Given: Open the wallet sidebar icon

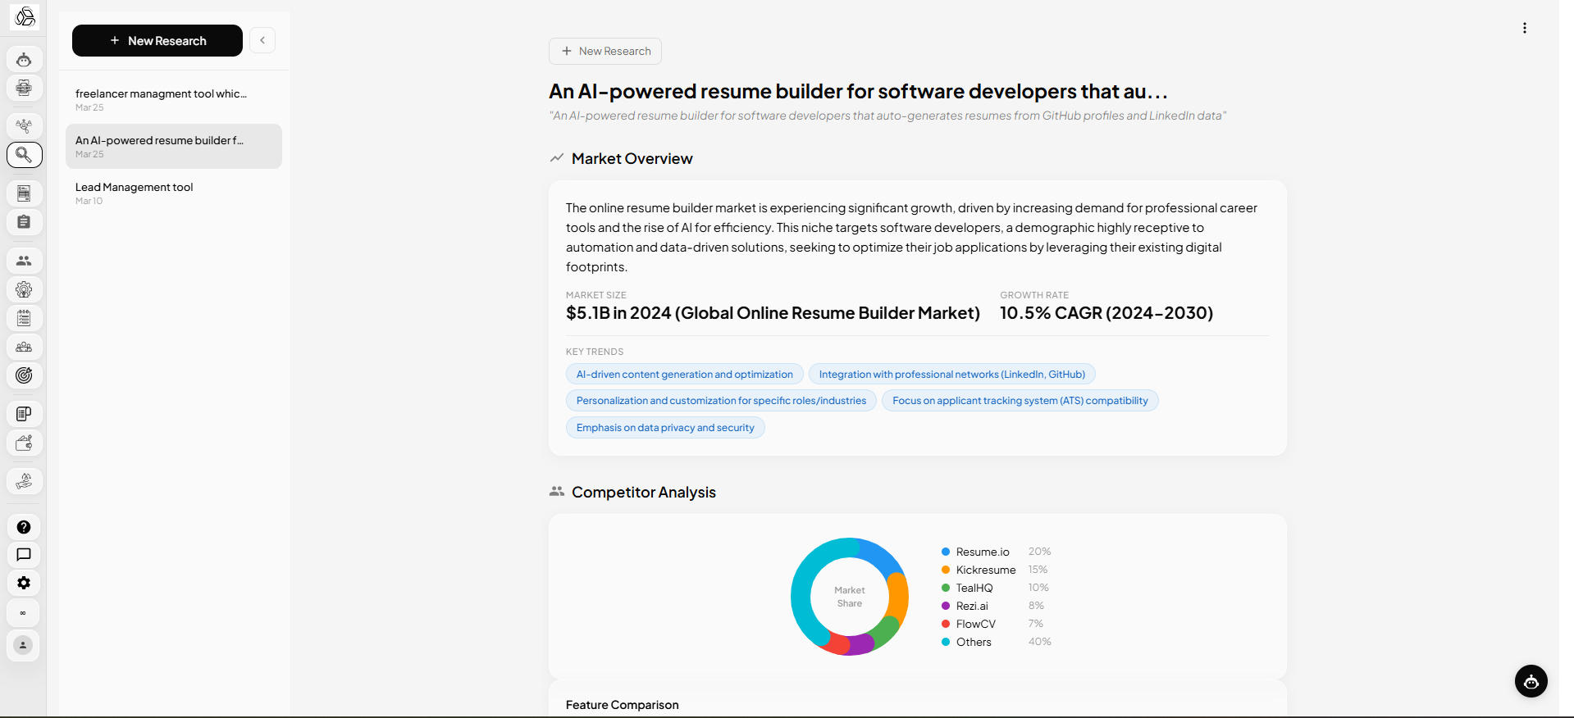Looking at the screenshot, I should point(24,443).
